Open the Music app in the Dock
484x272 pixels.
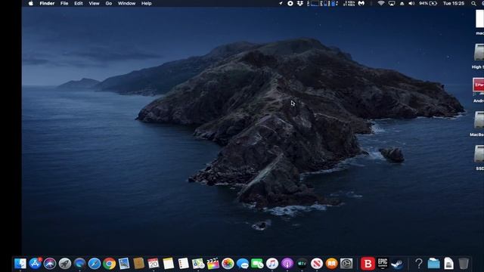[x=272, y=264]
